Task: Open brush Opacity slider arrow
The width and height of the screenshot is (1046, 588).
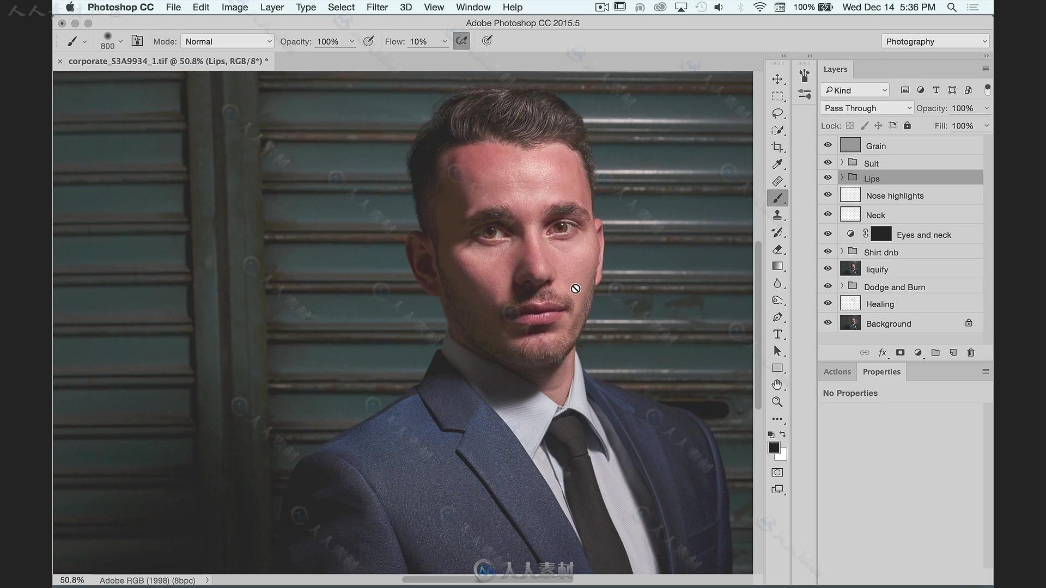Action: [x=352, y=41]
